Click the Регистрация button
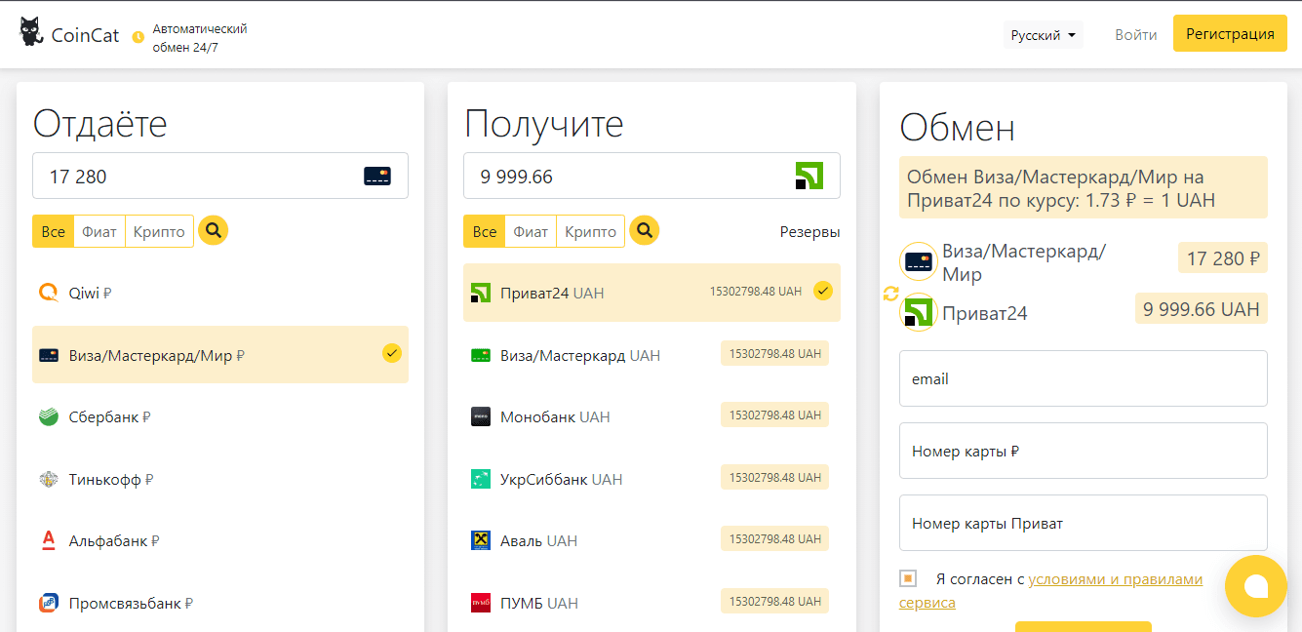 [x=1229, y=34]
